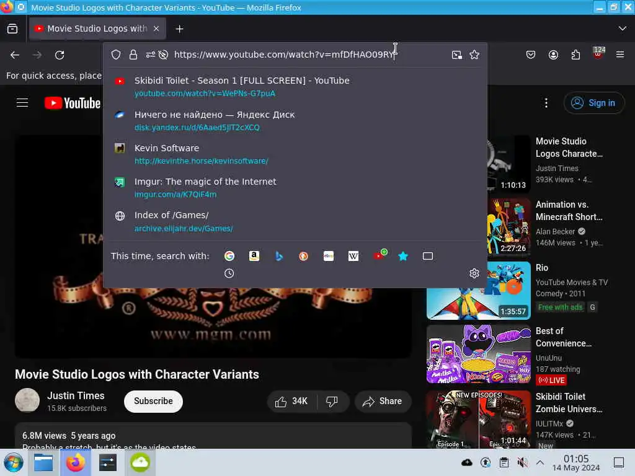Screen dimensions: 635x476
Task: Select Imgur magic of the Internet suggestion
Action: [x=295, y=188]
